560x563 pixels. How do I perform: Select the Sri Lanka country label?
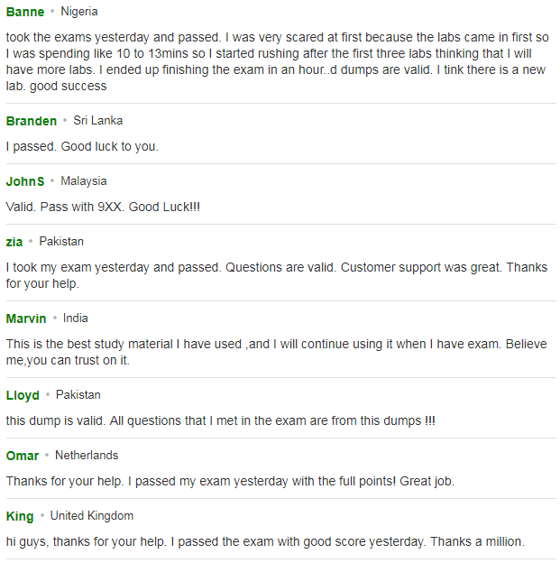point(98,121)
